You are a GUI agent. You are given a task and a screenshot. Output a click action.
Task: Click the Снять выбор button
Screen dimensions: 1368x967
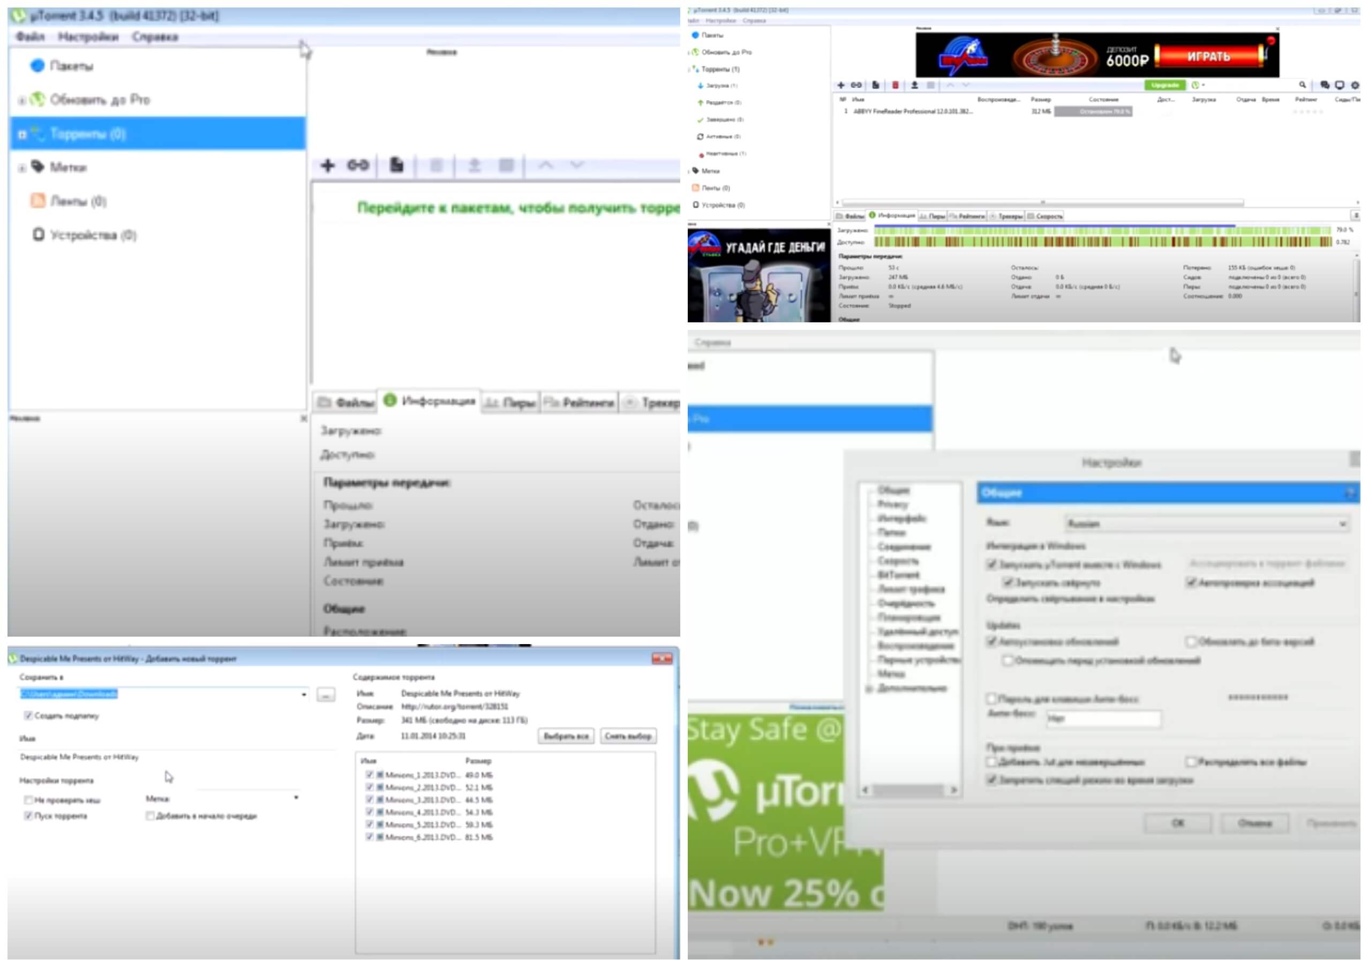[628, 736]
